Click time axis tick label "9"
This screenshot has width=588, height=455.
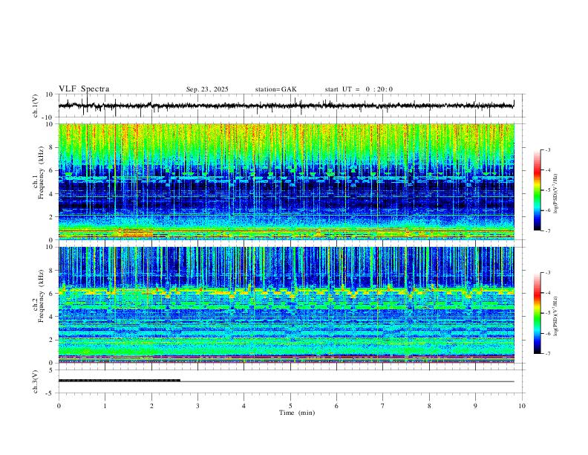tap(475, 406)
